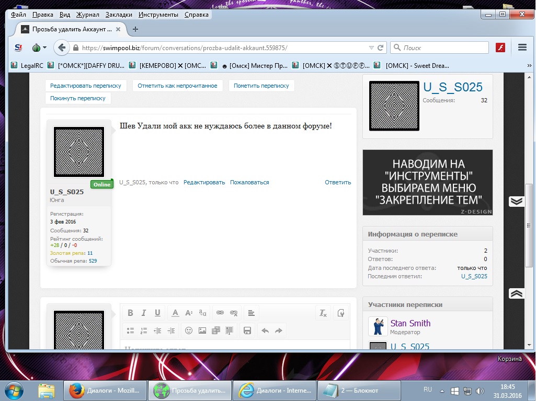
Task: Focus the Поиск search box
Action: [x=440, y=48]
